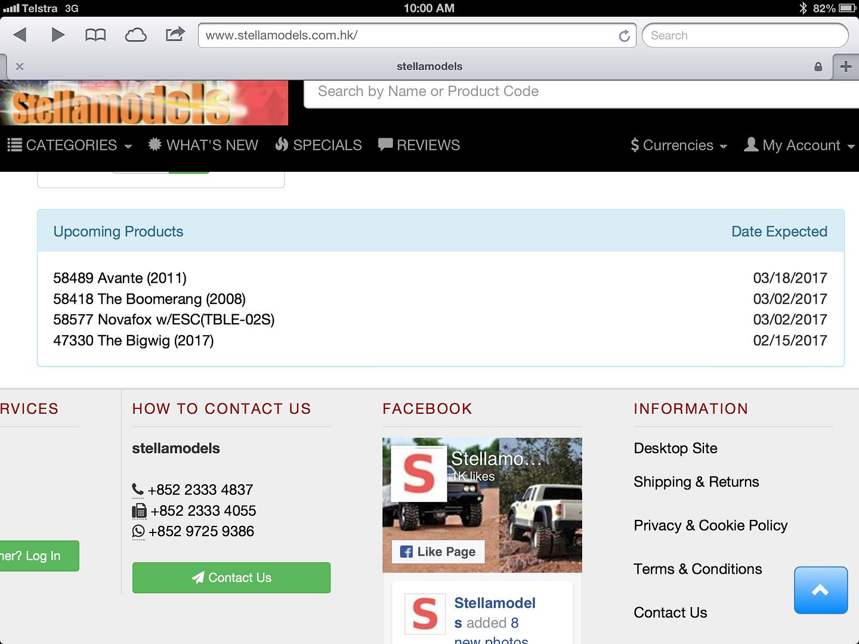Open the bookmarks book icon
The image size is (859, 644).
pos(95,35)
